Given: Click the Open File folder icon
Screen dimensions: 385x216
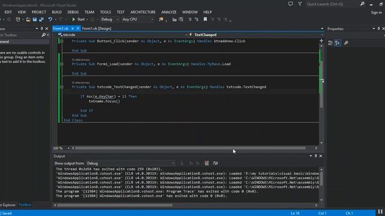Looking at the screenshot, I should [28, 19].
